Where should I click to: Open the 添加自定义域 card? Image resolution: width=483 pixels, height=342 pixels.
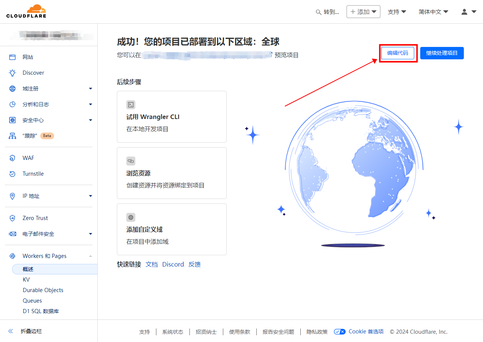172,229
